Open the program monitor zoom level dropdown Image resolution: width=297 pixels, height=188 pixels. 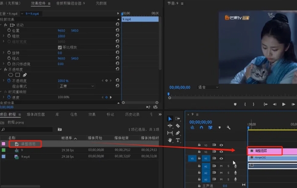(208, 88)
